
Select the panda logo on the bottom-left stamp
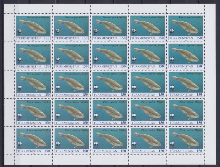click(x=19, y=144)
